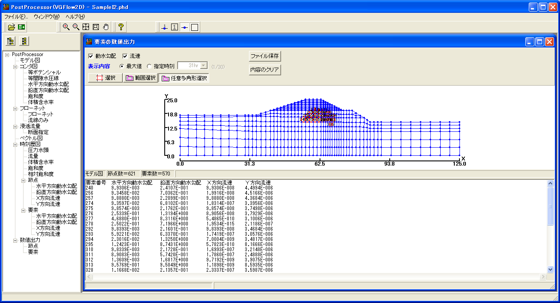Click the green exit application icon
The height and width of the screenshot is (303, 560).
click(21, 27)
